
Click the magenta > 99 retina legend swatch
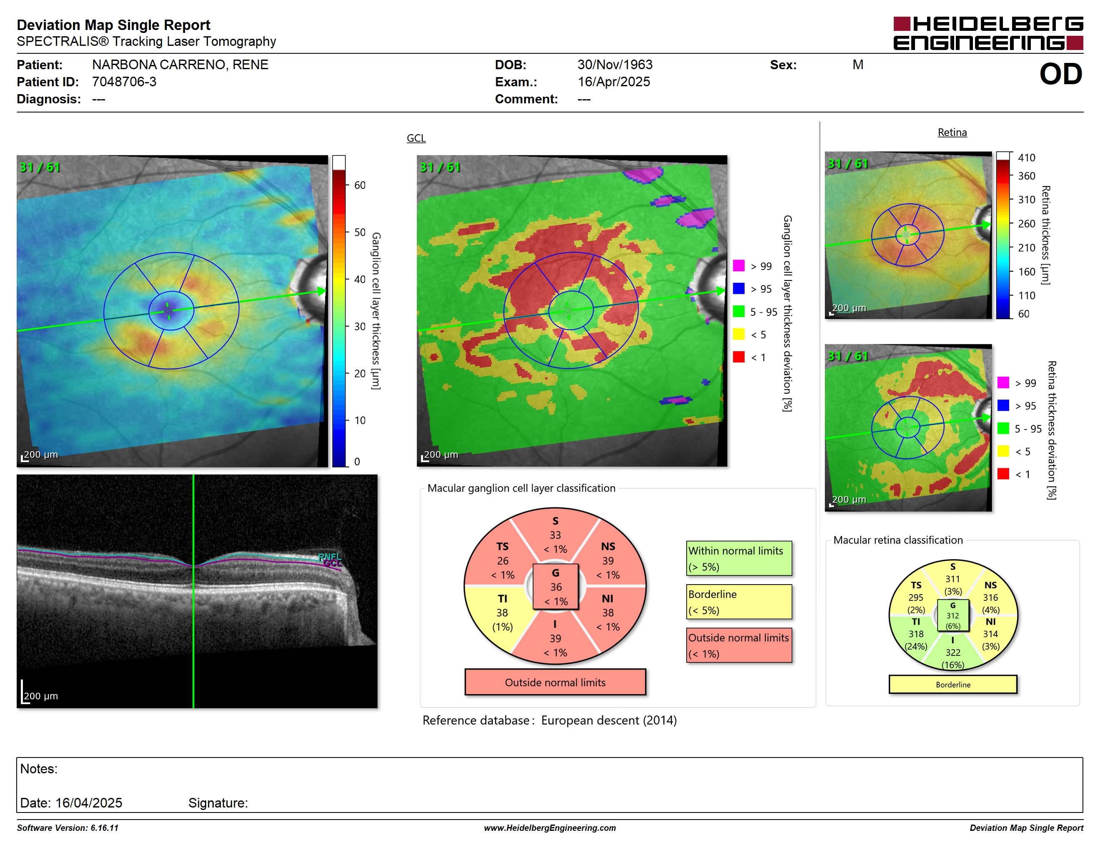tap(1003, 382)
